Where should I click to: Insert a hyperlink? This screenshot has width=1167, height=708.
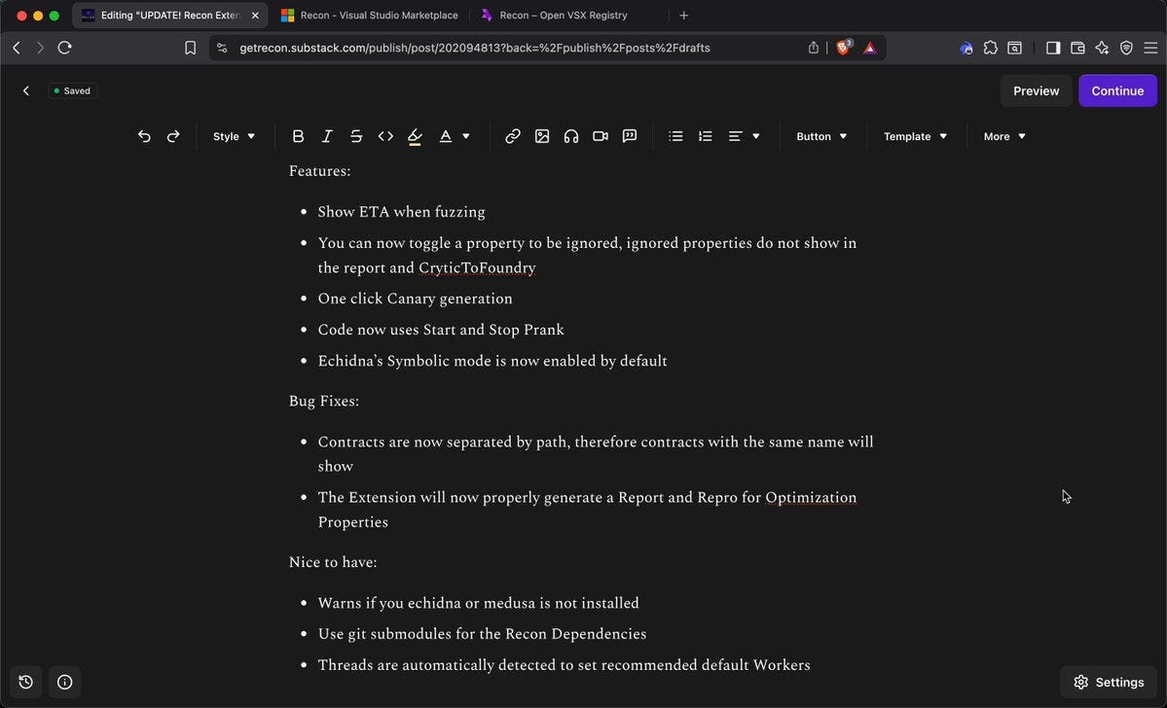pos(513,136)
